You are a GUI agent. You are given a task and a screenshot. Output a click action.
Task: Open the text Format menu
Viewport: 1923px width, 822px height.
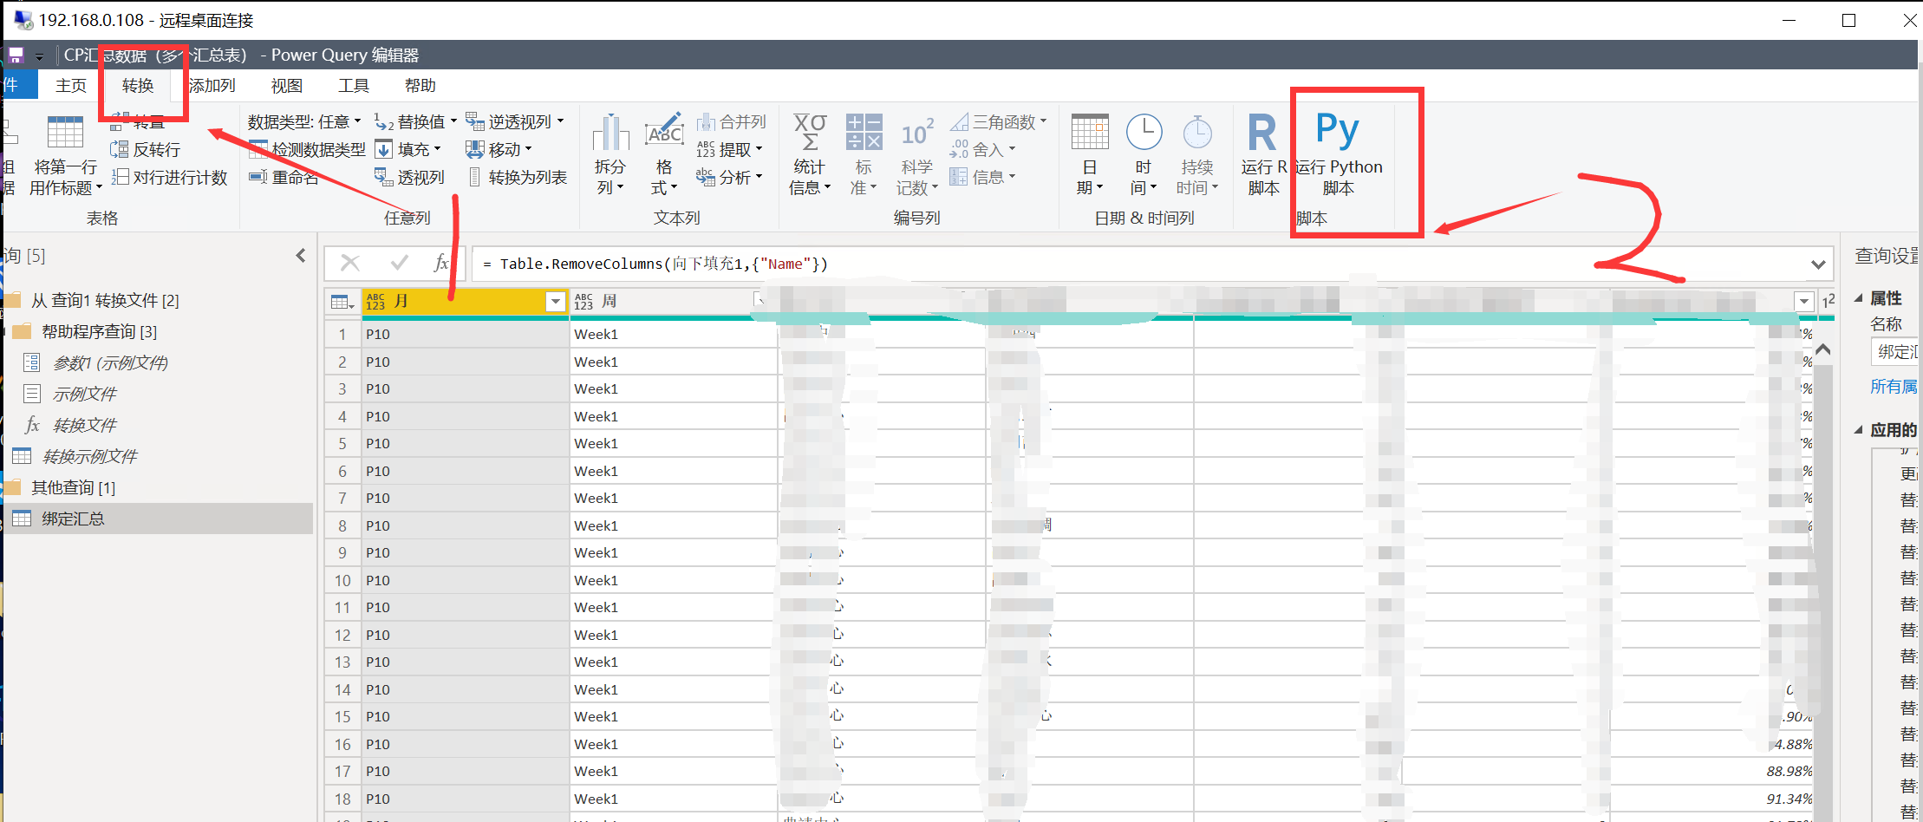[664, 154]
